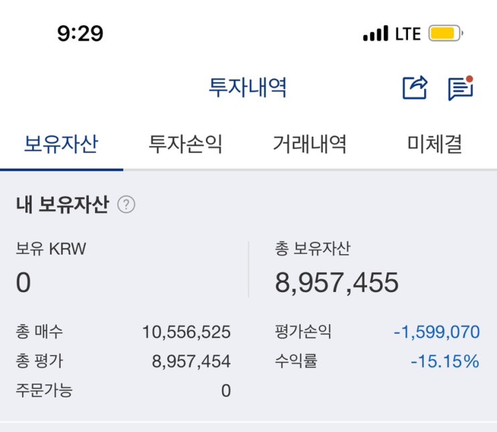
Task: Select the 거래내역 tab
Action: coord(310,144)
